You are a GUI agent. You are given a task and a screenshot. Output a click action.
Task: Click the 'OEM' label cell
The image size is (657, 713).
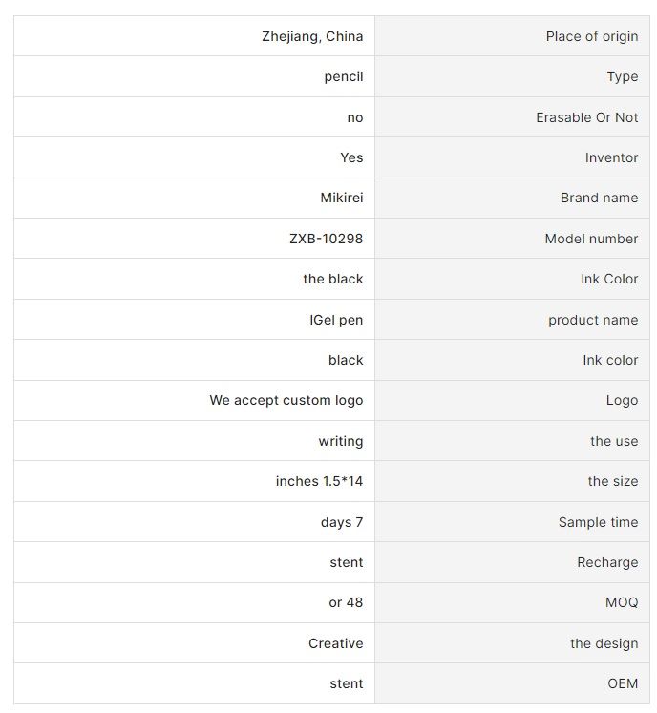(512, 683)
